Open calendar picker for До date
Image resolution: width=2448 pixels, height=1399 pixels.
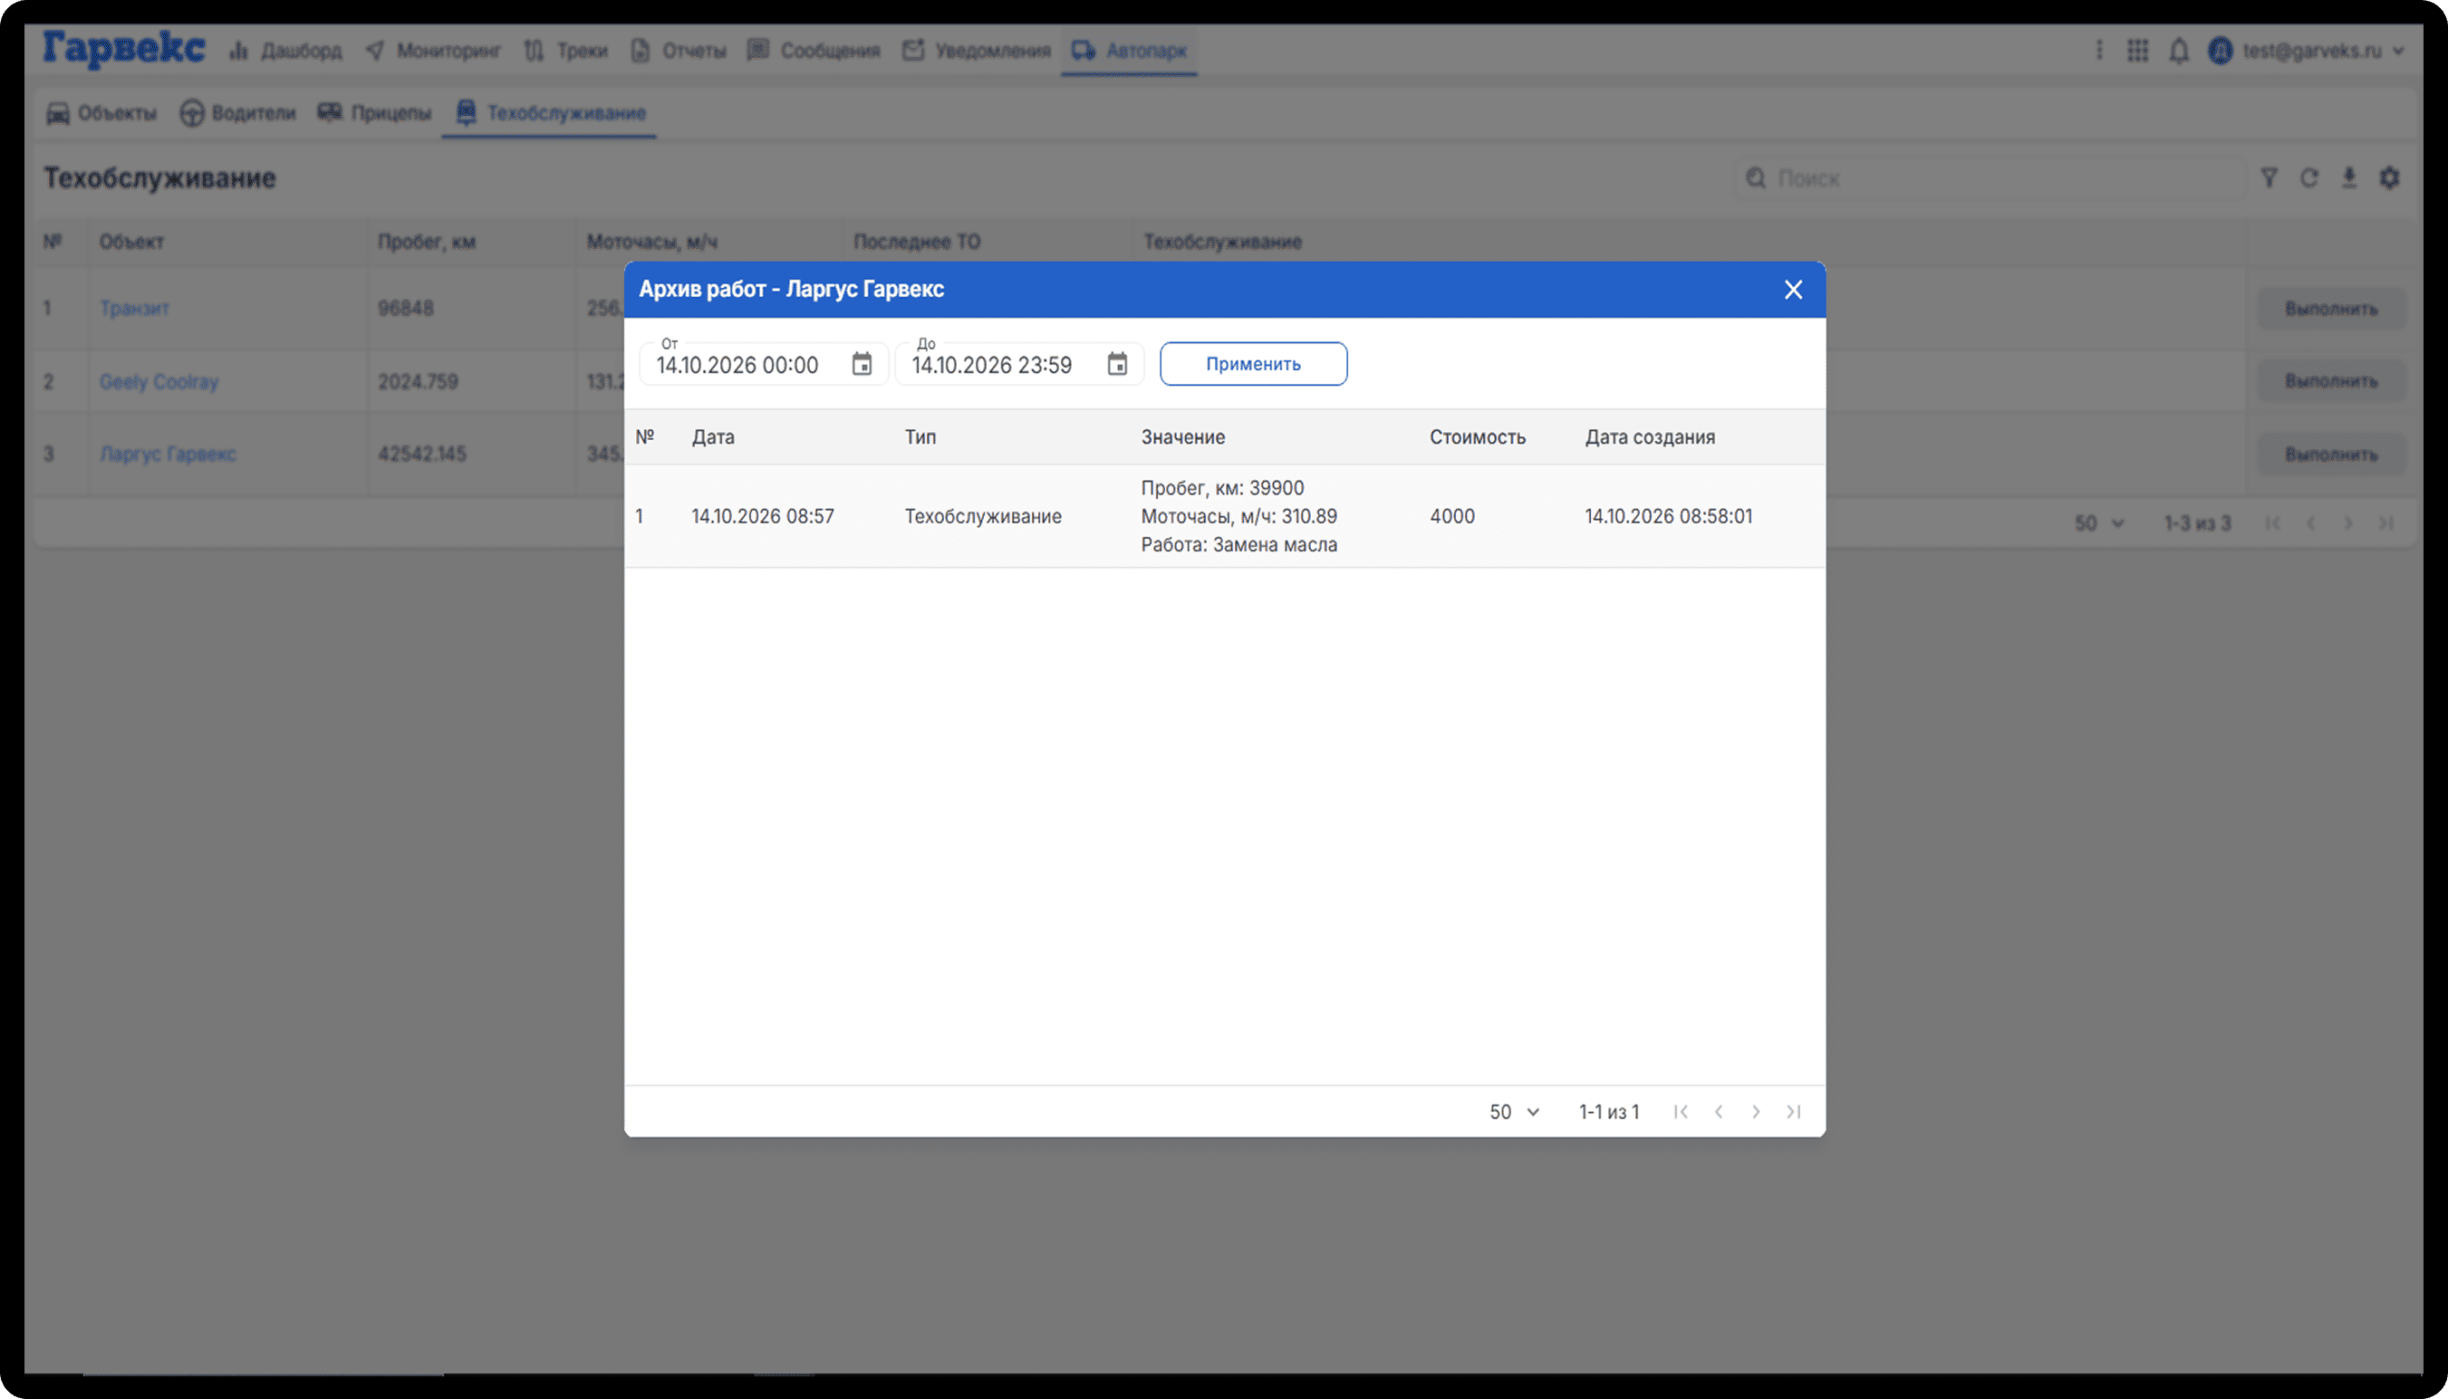(x=1117, y=364)
